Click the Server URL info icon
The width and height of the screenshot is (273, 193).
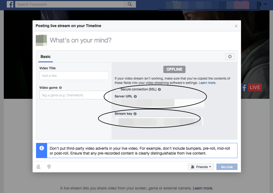(135, 96)
